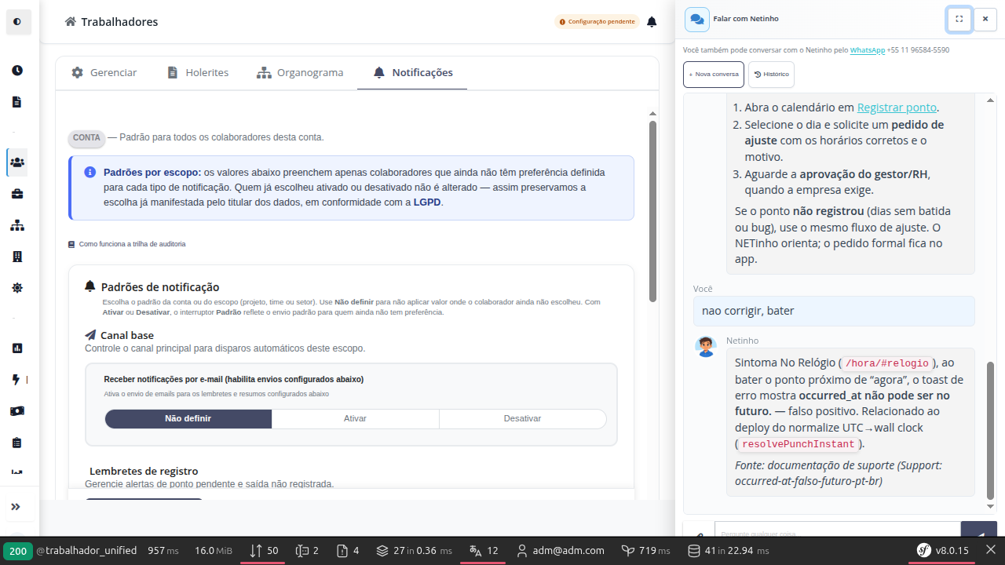The width and height of the screenshot is (1005, 565).
Task: Select the Notificações tab
Action: (413, 73)
